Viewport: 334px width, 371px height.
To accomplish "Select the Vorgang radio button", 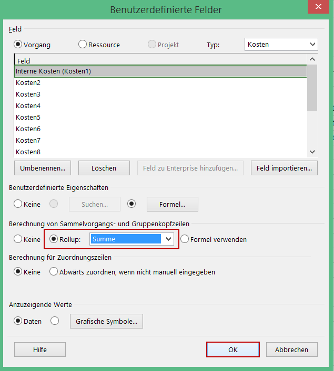I will pyautogui.click(x=18, y=45).
